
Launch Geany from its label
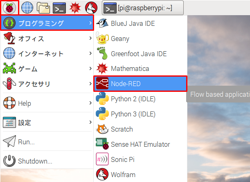[120, 39]
